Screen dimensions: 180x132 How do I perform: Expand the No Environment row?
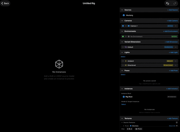click(126, 37)
